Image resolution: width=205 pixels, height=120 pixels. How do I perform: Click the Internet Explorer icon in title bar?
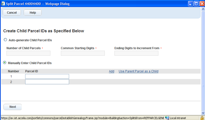pyautogui.click(x=3, y=4)
